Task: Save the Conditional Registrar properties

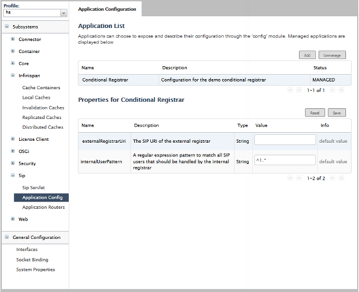Action: click(x=337, y=113)
